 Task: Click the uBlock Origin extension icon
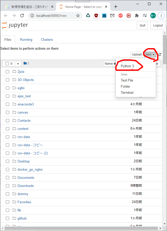(96, 16)
